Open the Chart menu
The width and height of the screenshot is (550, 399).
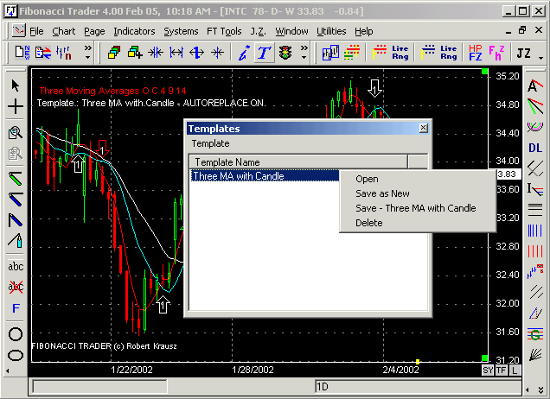[x=63, y=32]
